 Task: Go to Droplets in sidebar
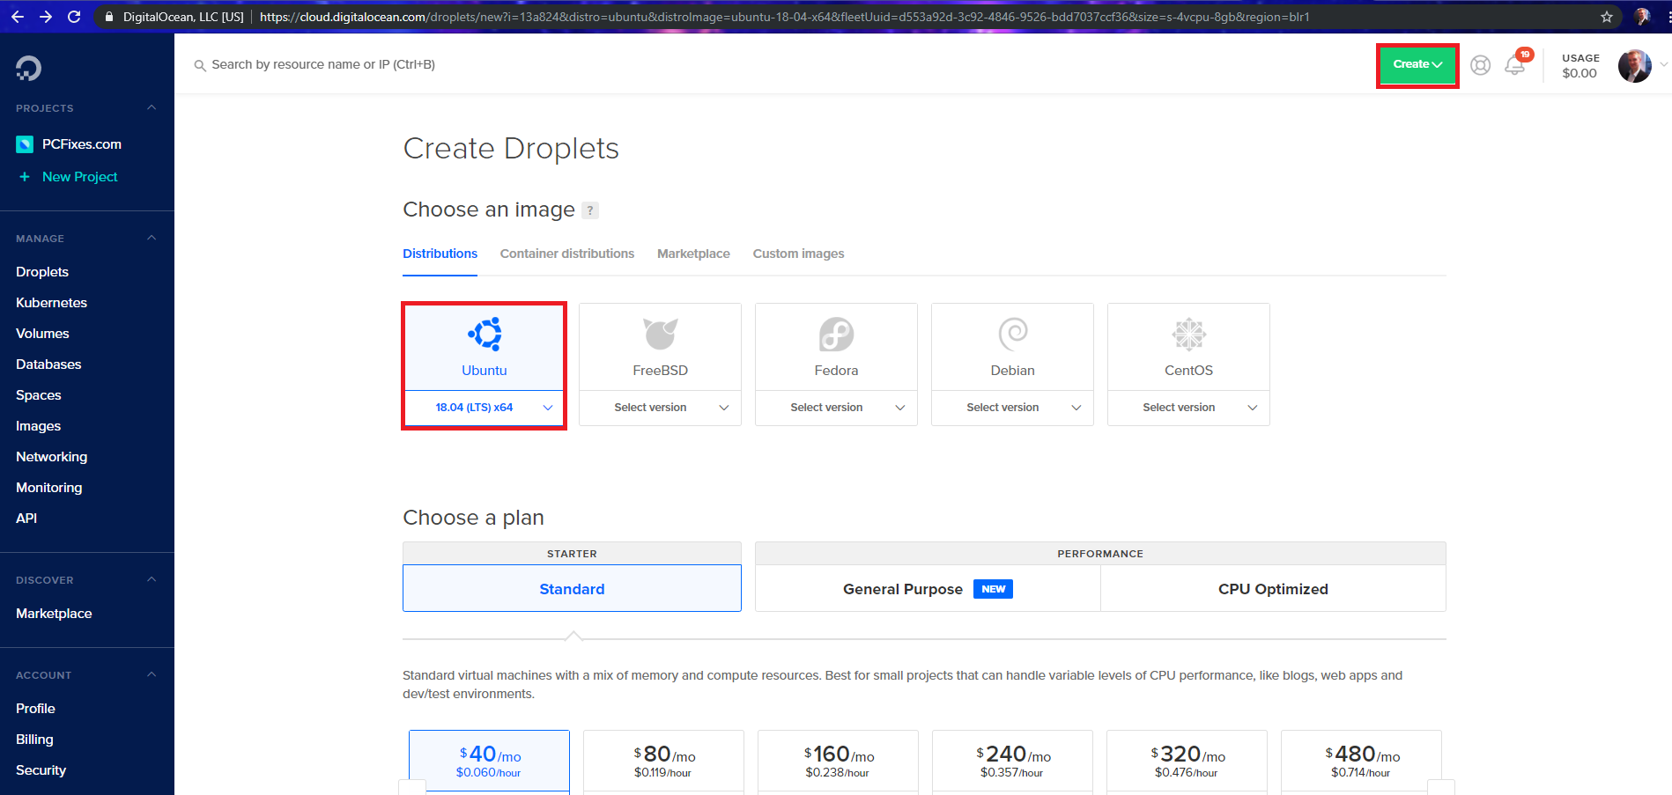[x=42, y=272]
